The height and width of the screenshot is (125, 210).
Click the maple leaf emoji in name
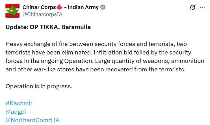(59, 8)
